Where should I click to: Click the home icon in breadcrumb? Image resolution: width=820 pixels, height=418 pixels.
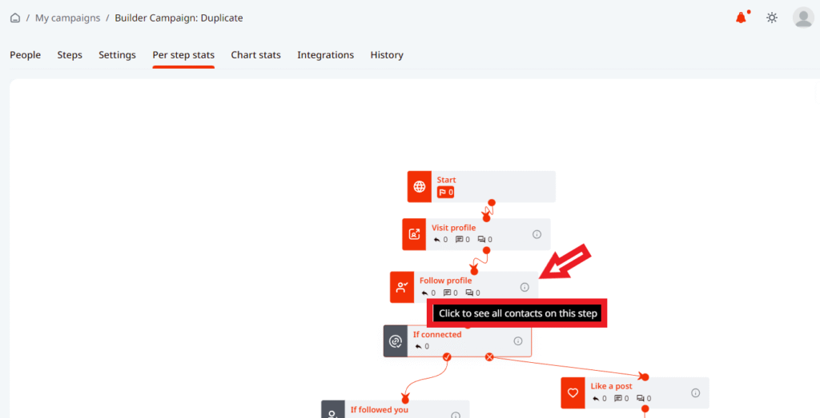pos(15,18)
